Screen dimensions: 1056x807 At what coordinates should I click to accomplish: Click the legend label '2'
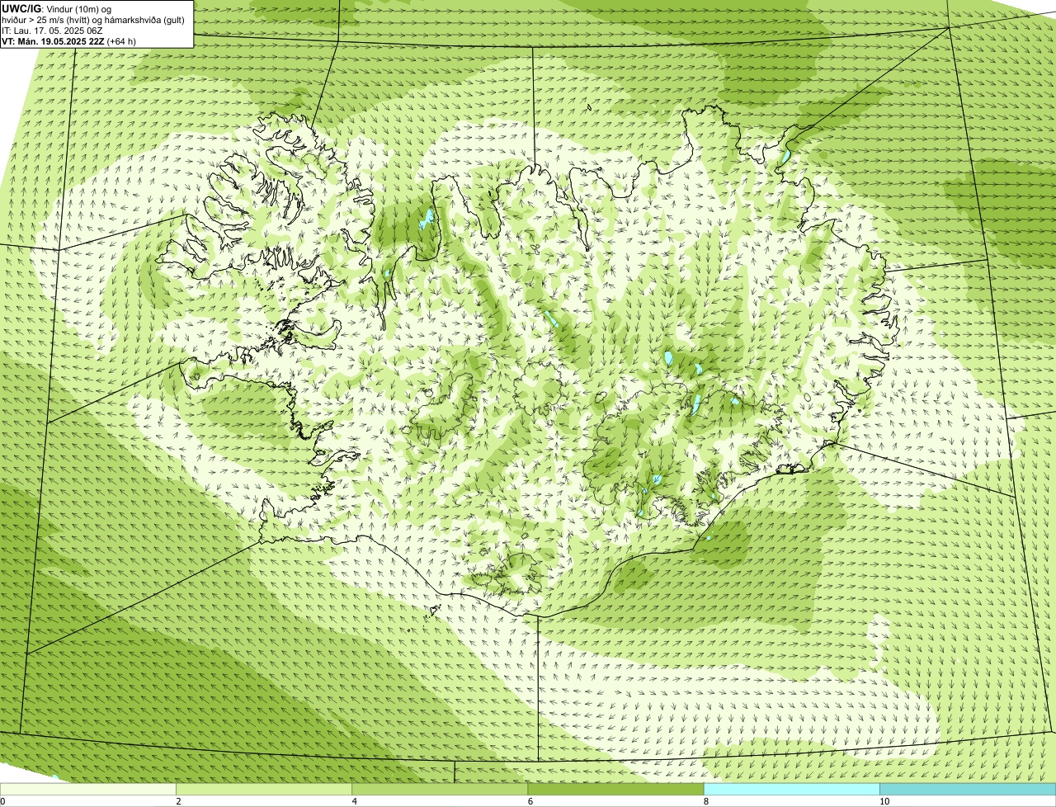179,801
